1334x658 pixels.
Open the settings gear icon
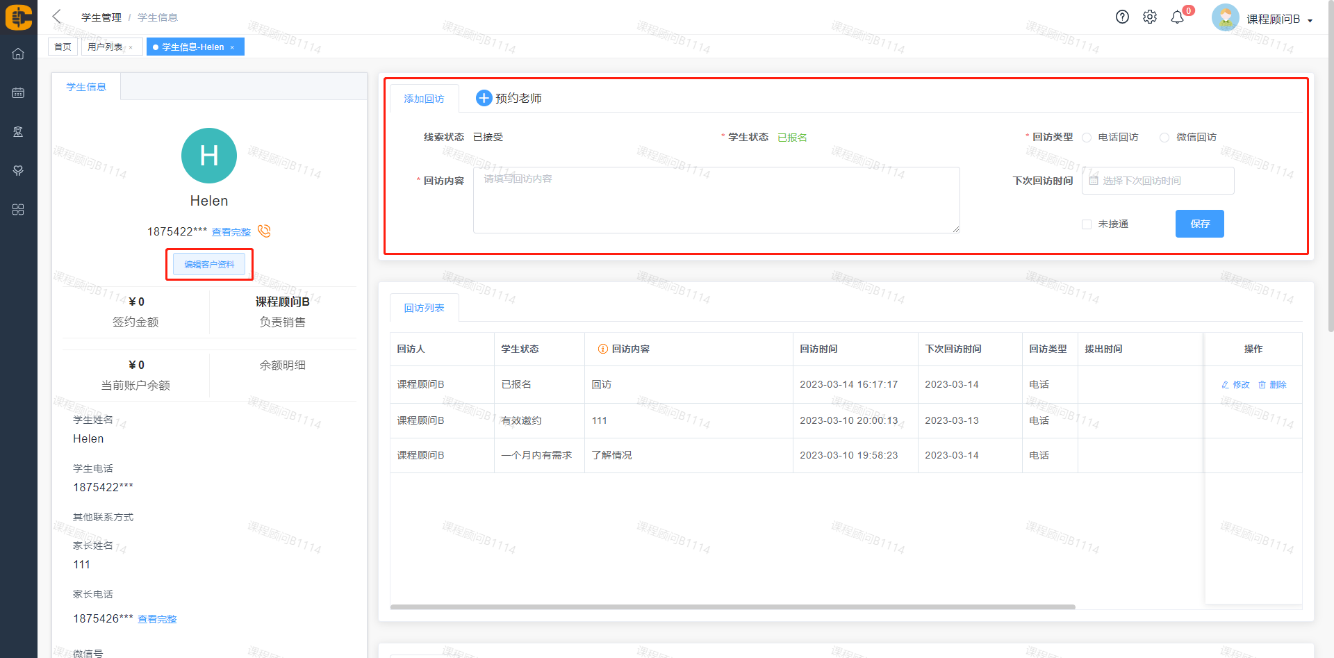click(x=1150, y=17)
